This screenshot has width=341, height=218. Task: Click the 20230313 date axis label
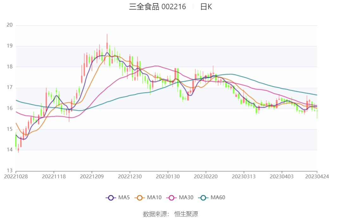click(243, 177)
